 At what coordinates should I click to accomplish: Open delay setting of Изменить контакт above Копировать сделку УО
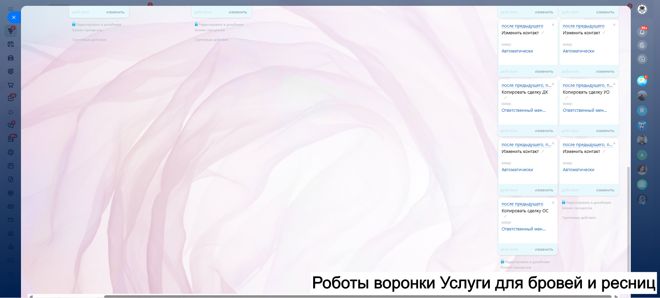click(x=584, y=26)
